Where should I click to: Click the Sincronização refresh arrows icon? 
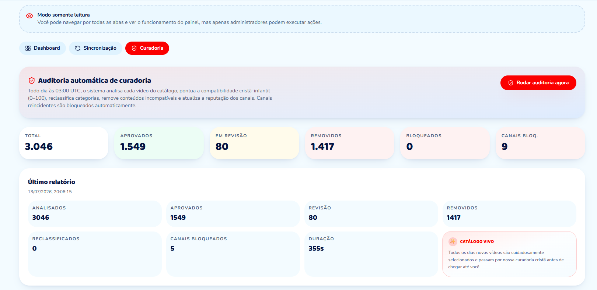[x=78, y=48]
